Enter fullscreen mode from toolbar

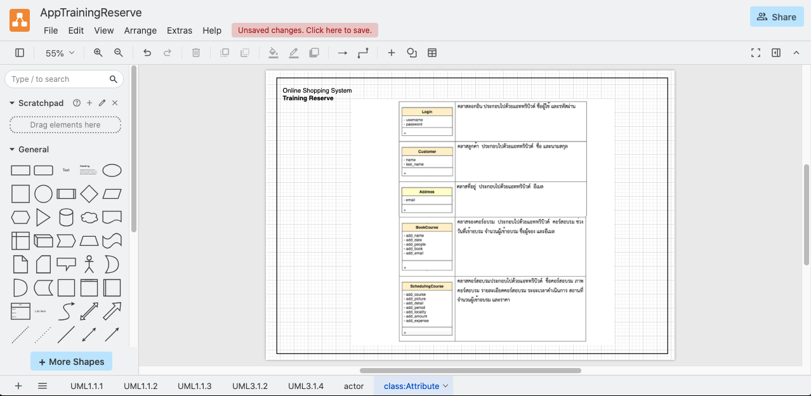tap(756, 53)
